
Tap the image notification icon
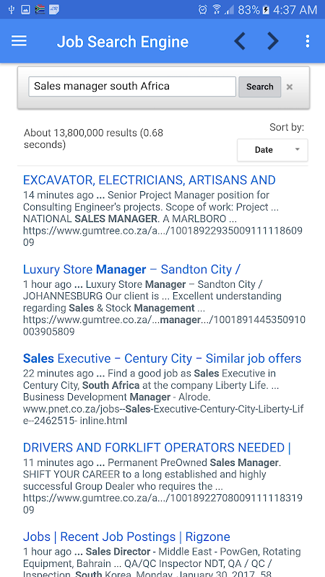pos(25,9)
